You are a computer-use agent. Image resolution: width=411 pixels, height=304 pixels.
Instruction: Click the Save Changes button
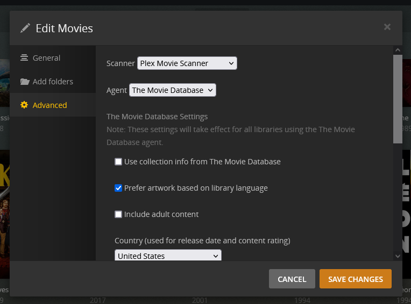coord(356,279)
